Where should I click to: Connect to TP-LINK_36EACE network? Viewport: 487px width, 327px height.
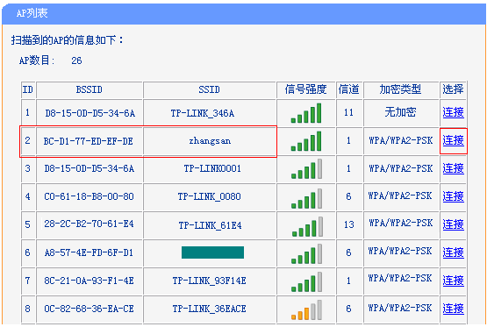[453, 309]
